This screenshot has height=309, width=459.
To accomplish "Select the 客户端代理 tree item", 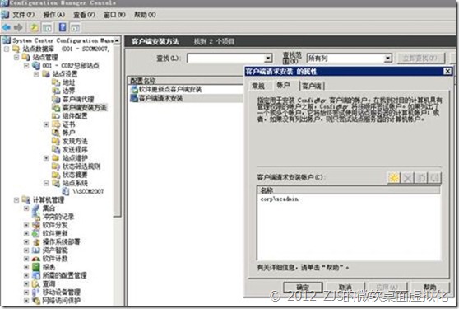I will coord(78,99).
